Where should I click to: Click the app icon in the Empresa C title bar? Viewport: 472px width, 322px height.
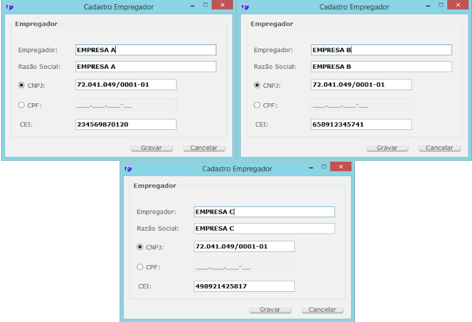pyautogui.click(x=128, y=169)
